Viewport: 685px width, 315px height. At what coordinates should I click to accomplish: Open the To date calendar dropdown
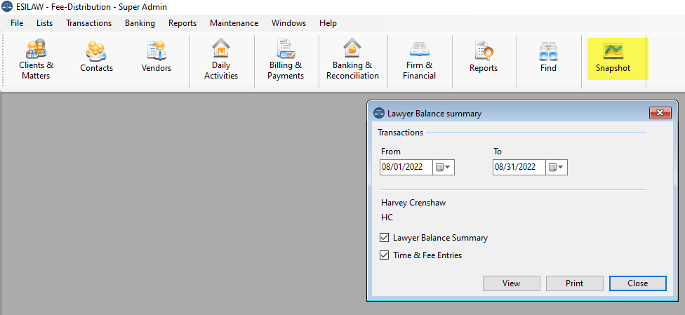556,168
